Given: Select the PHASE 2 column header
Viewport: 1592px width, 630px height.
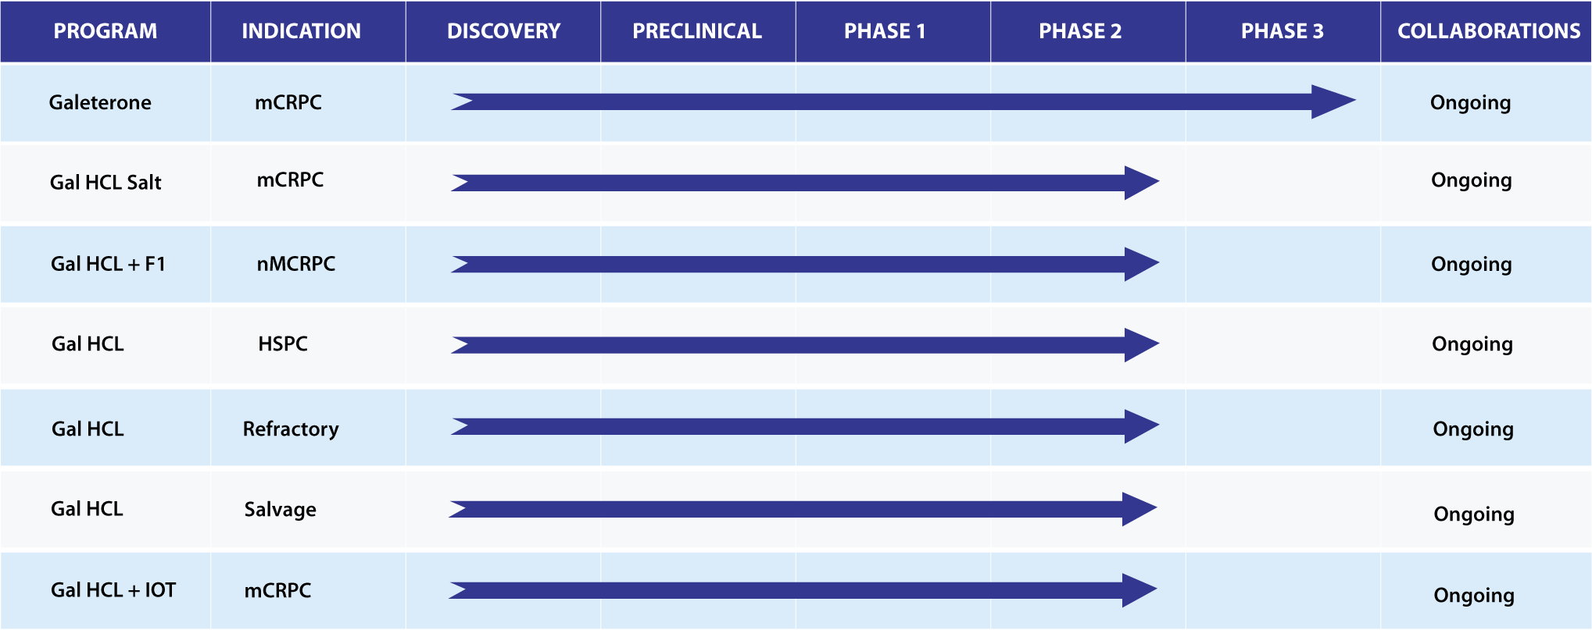Looking at the screenshot, I should coord(1080,31).
